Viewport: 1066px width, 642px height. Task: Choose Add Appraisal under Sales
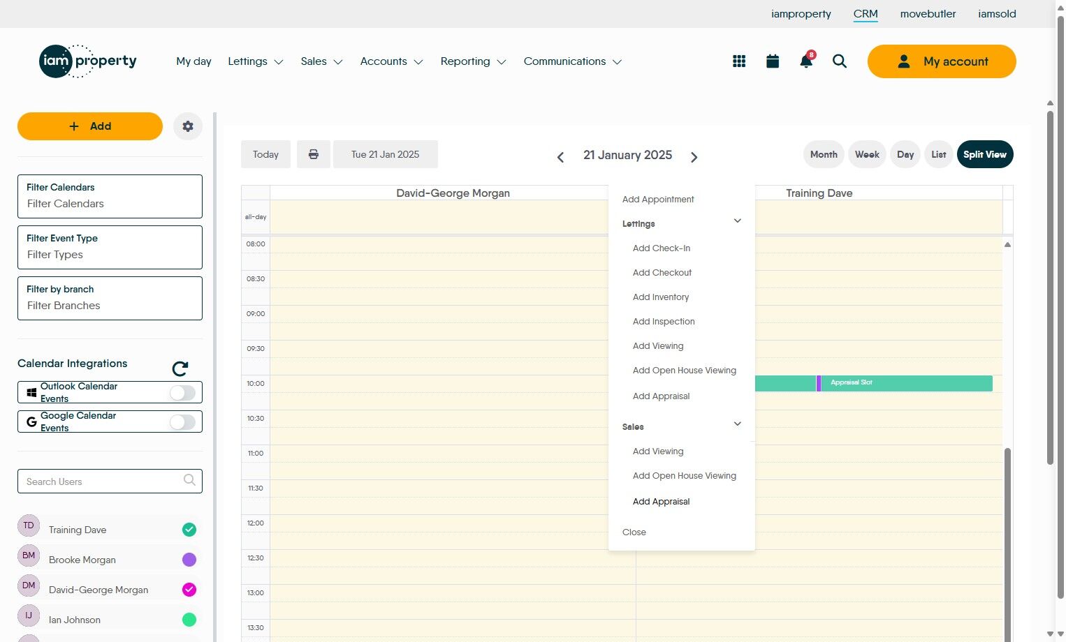661,502
